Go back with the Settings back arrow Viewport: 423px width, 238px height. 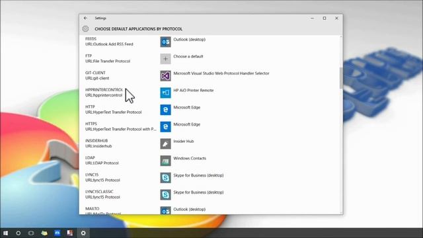[85, 18]
